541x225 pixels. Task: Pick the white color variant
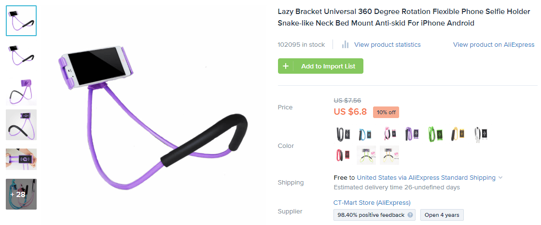[482, 134]
